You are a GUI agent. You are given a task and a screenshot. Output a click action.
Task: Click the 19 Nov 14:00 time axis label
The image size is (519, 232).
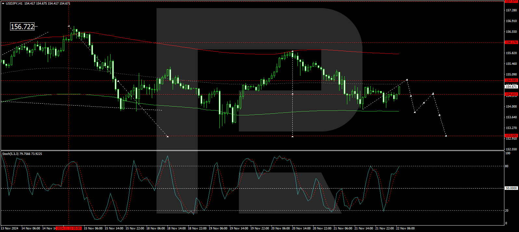[239, 228]
